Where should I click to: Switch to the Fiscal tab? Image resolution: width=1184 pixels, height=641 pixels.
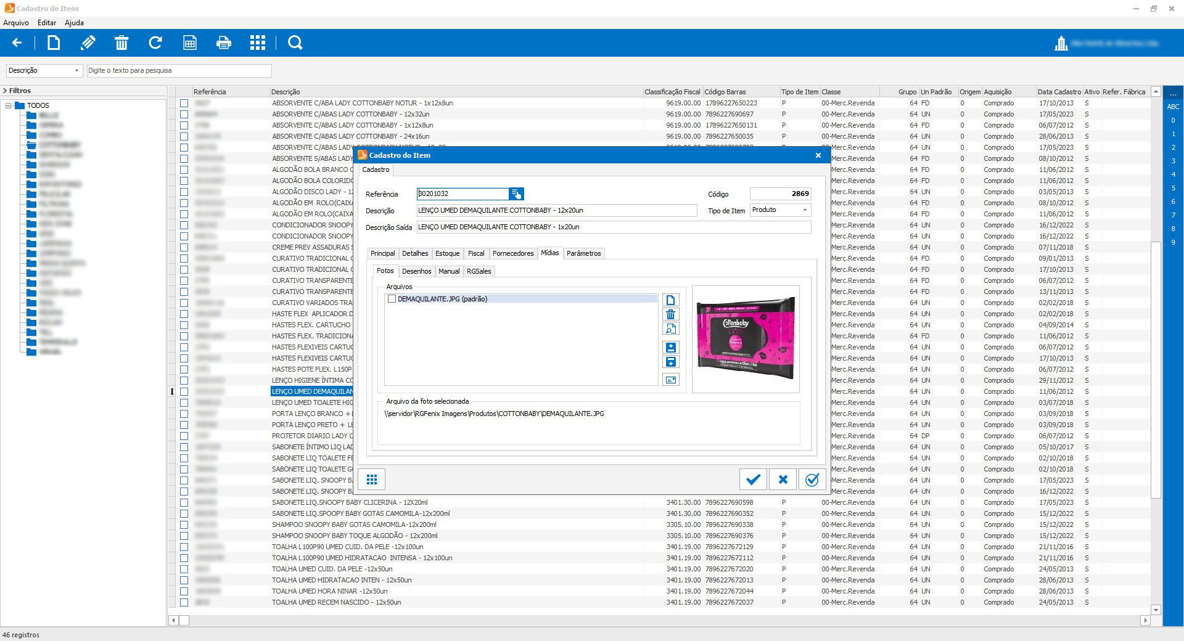[x=476, y=253]
